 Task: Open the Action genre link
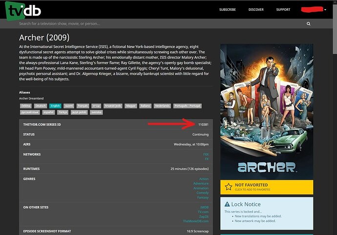point(204,179)
